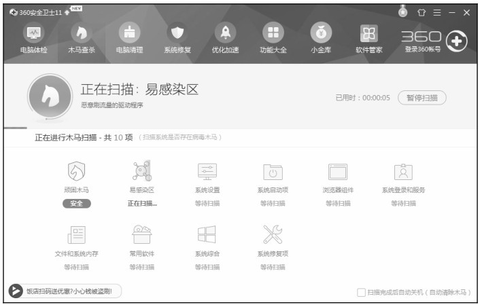The image size is (480, 305).
Task: Select the 系统启动项 scan item icon
Action: pos(273,172)
